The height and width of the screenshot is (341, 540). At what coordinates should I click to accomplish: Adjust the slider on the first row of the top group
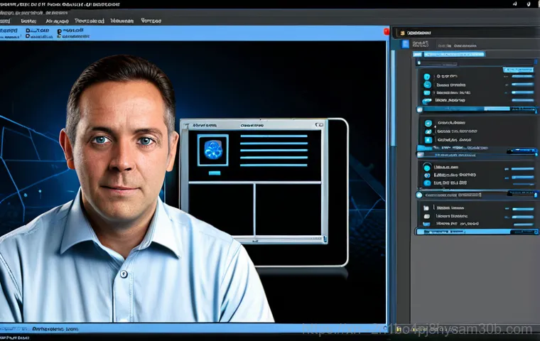pyautogui.click(x=522, y=76)
